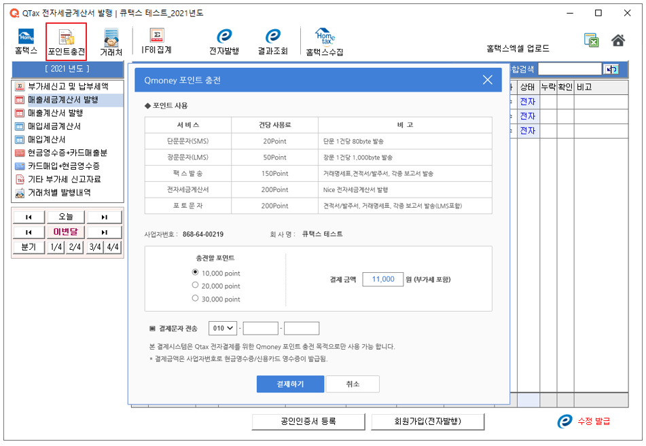This screenshot has width=646, height=446.
Task: Click the search refresh icon beside search box
Action: tap(611, 69)
